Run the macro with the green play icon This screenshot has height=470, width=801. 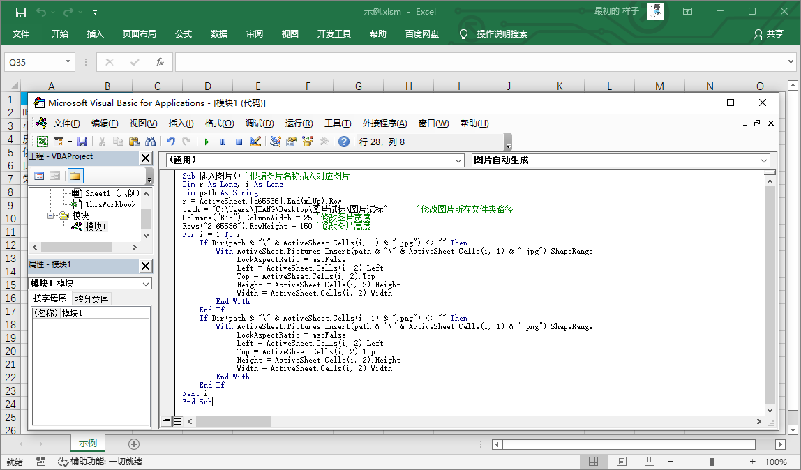207,142
